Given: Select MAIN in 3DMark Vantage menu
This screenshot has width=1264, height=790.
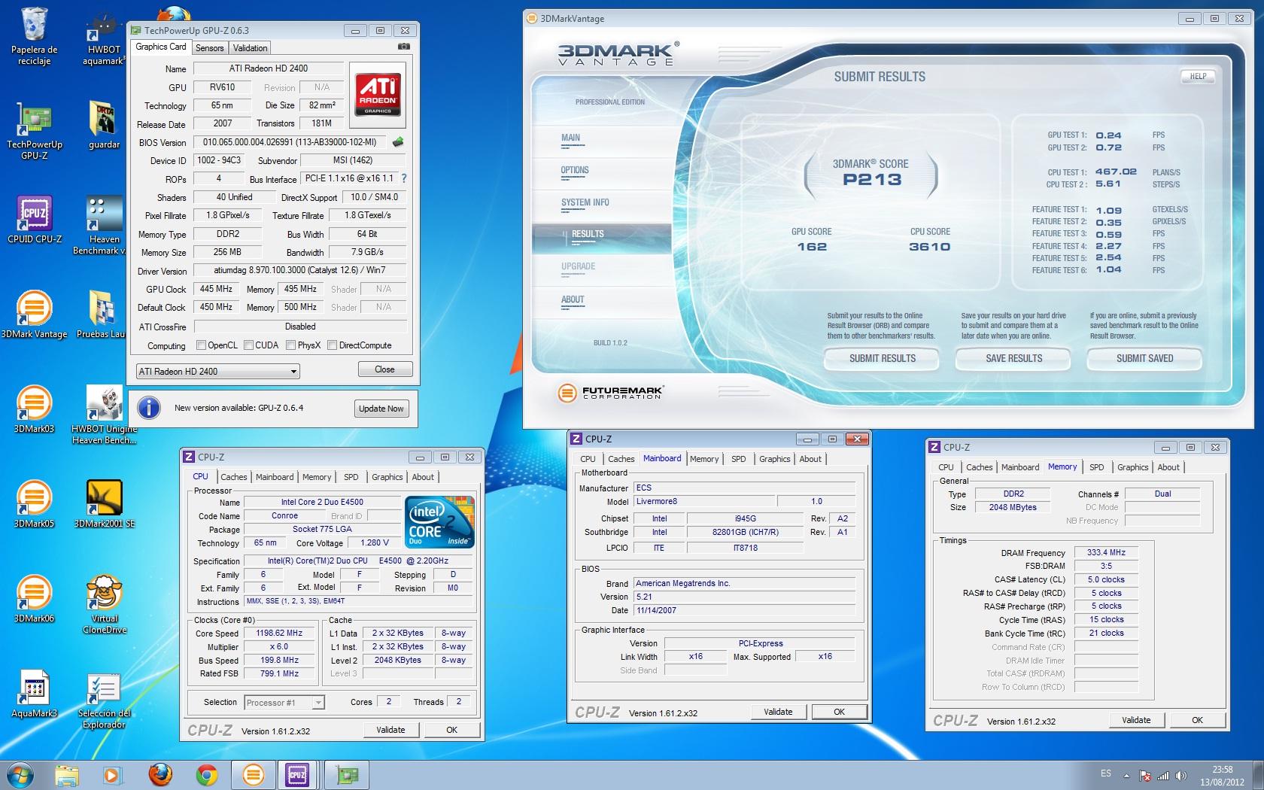Looking at the screenshot, I should click(570, 138).
